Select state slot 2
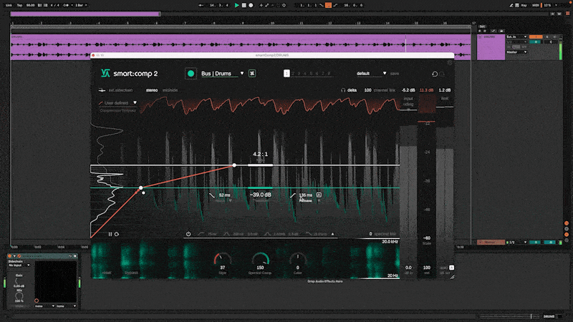Screen dimensions: 573x322 (293, 74)
